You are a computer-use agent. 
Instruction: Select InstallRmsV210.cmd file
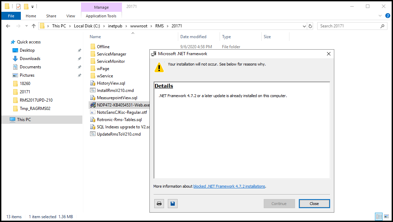click(x=115, y=90)
